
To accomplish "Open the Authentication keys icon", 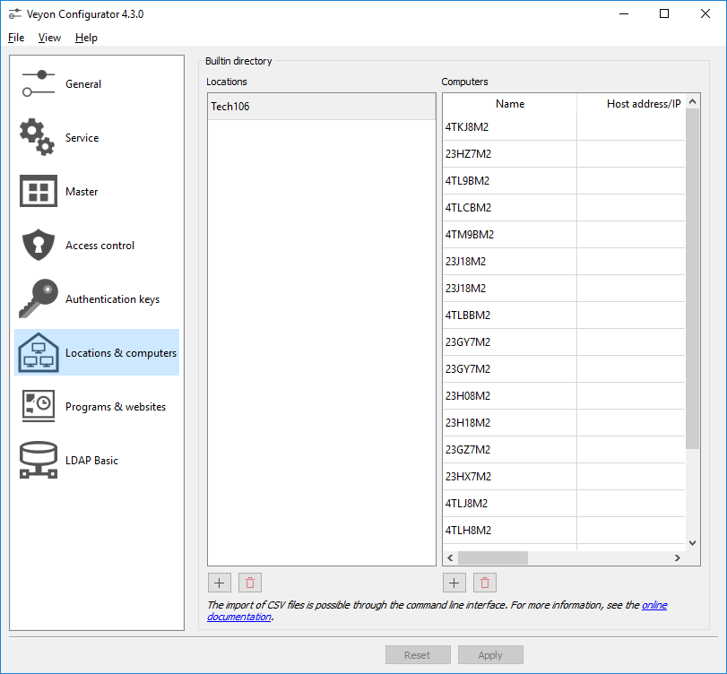I will coord(39,298).
